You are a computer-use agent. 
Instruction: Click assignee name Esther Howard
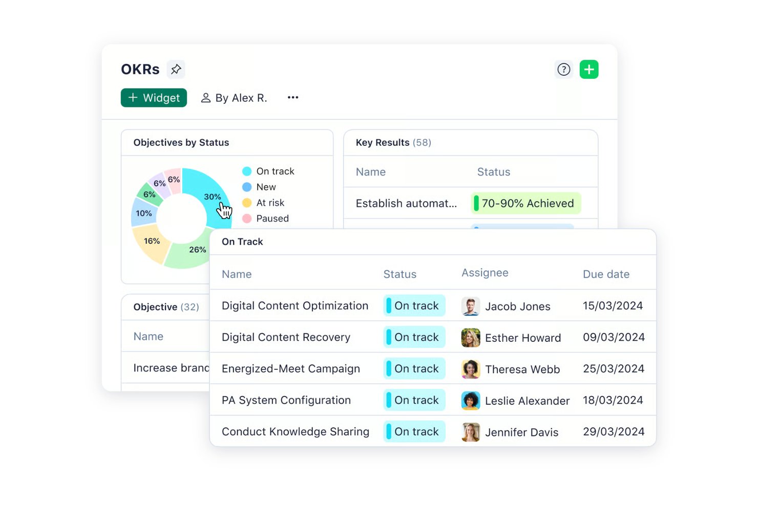[x=523, y=338]
